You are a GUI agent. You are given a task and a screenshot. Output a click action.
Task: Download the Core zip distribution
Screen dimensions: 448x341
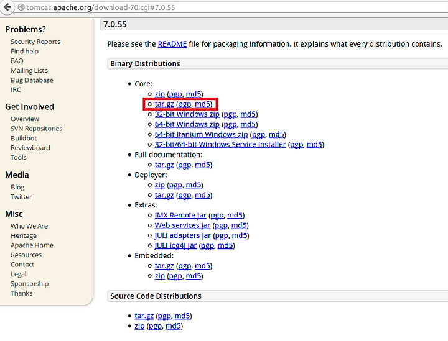coord(160,94)
